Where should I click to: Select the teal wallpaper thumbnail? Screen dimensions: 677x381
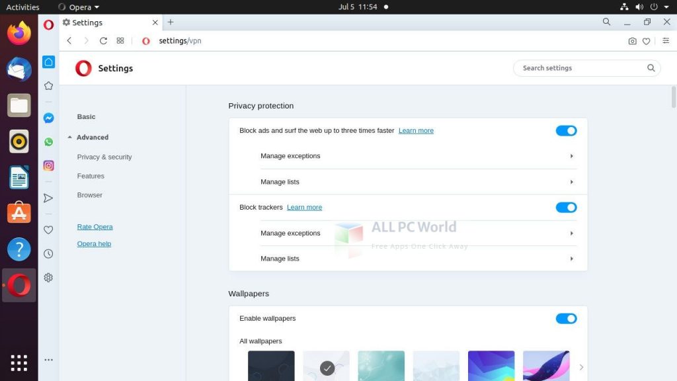coord(381,366)
